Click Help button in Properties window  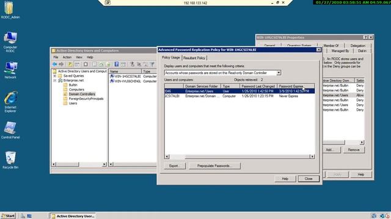(x=361, y=175)
